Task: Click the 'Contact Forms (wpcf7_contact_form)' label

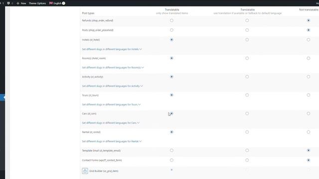Action: pyautogui.click(x=102, y=160)
